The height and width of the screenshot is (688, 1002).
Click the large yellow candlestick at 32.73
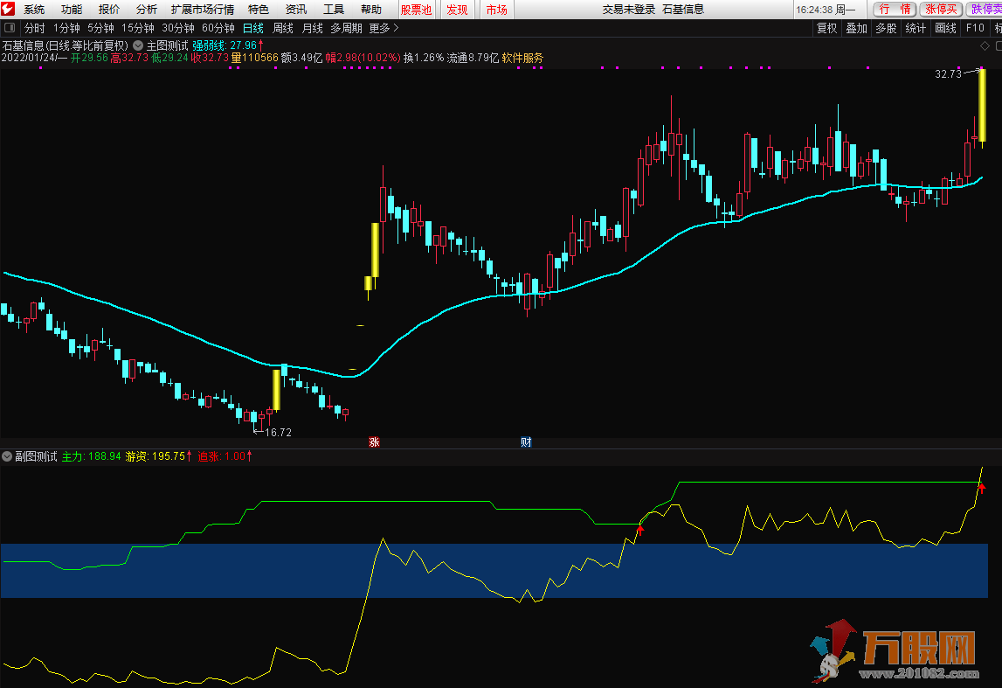[982, 105]
